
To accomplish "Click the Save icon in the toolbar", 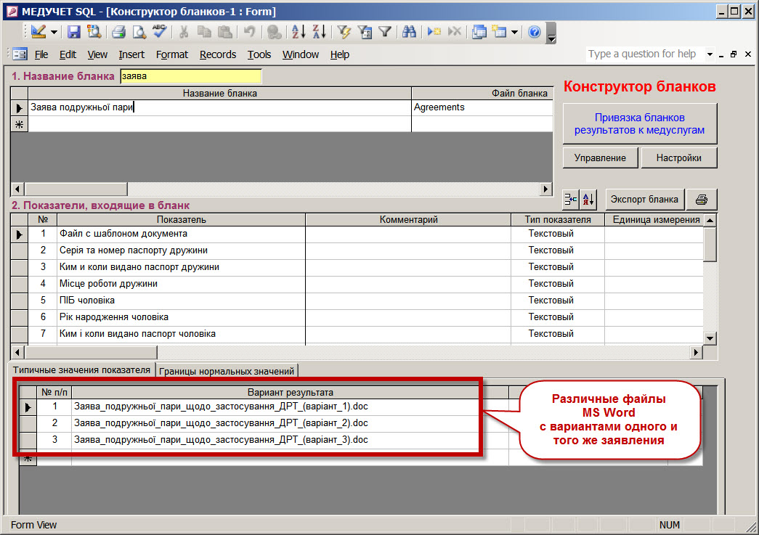I will point(74,32).
